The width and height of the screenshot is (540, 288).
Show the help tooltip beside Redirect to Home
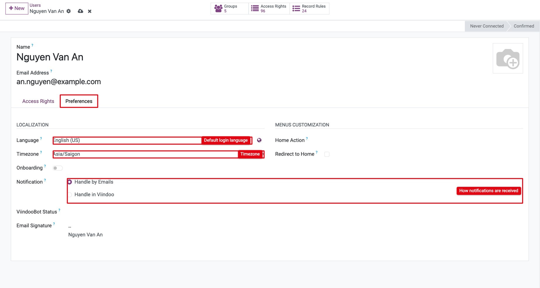coord(317,152)
